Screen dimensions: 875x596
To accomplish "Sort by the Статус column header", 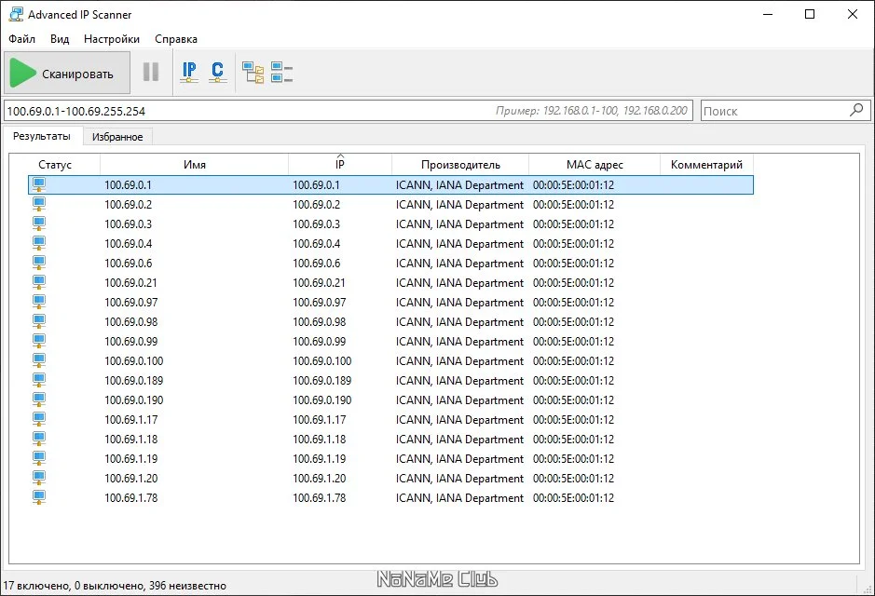I will pos(55,165).
